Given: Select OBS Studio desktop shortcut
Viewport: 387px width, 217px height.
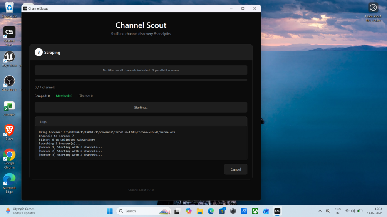Looking at the screenshot, I should pos(9,83).
